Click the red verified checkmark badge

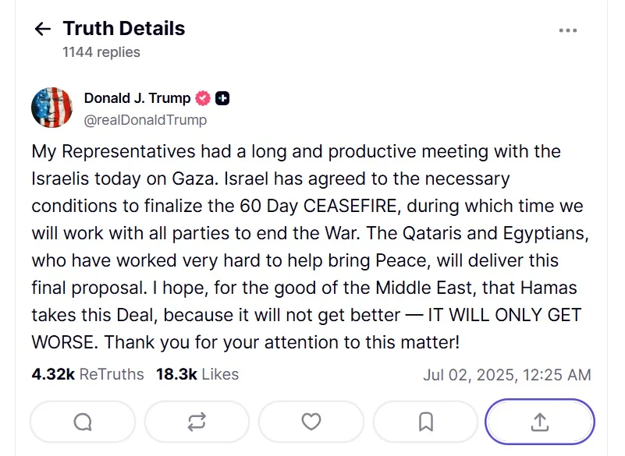(x=203, y=98)
